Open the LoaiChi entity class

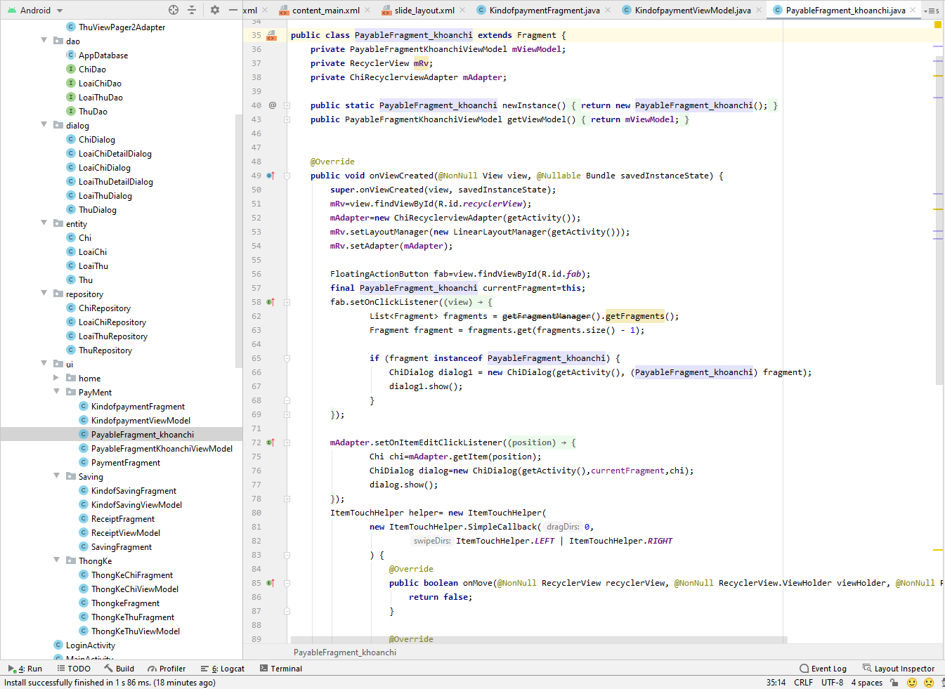pyautogui.click(x=93, y=252)
